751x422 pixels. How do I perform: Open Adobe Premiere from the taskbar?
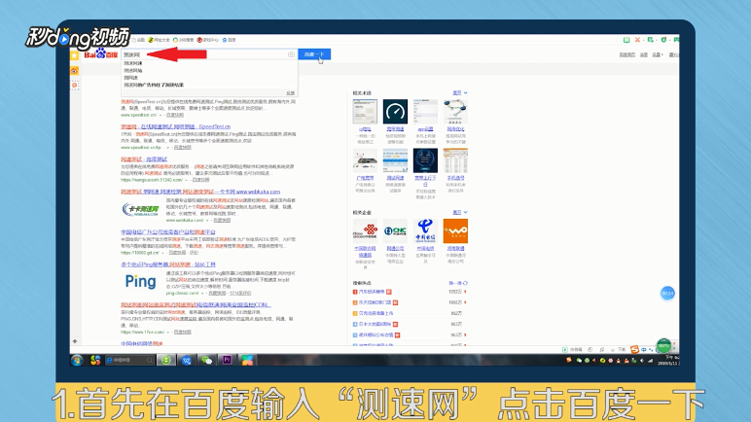coord(227,360)
